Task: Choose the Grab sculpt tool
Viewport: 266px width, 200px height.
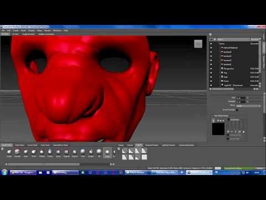Action: click(x=25, y=153)
